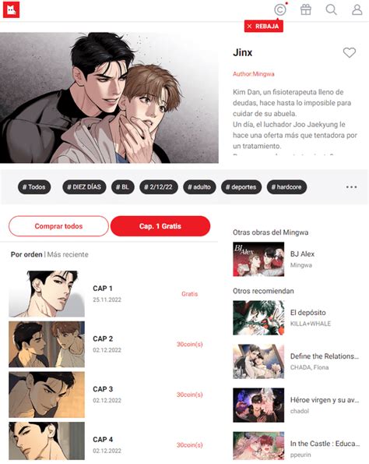Screen dimensions: 369x464
Task: Click the Cap. 1 Gratis button
Action: tap(160, 226)
